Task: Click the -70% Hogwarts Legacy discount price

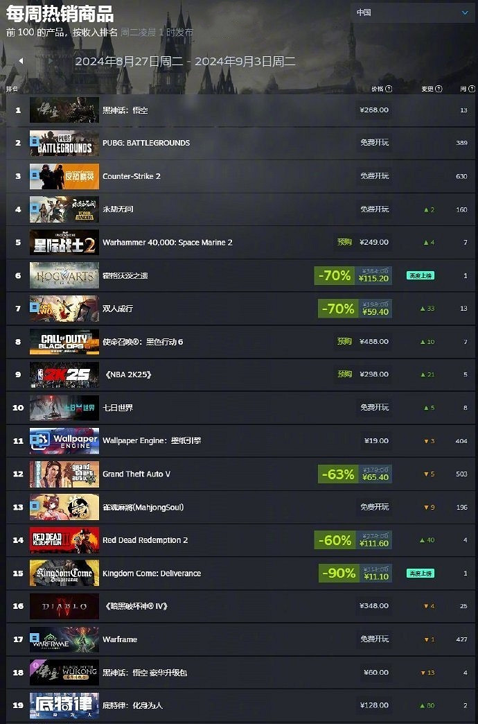Action: tap(353, 275)
